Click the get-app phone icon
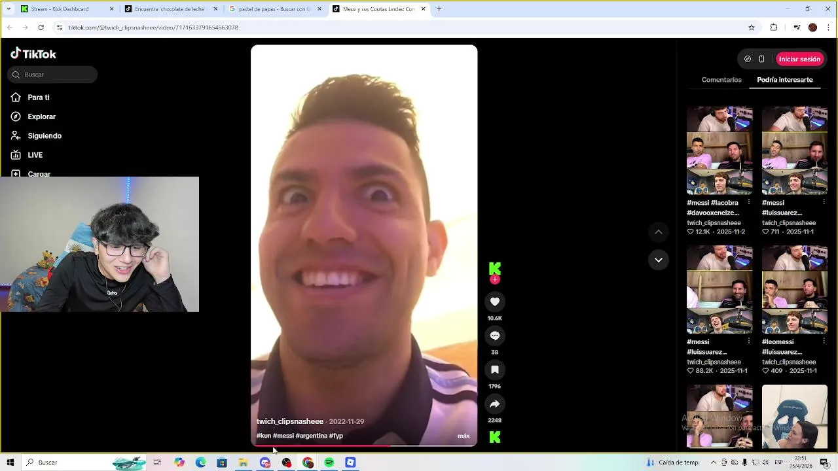Screen dimensions: 838x471 pyautogui.click(x=761, y=59)
